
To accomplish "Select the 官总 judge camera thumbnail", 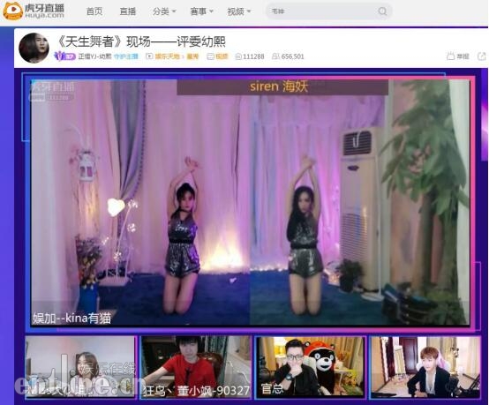I will coord(311,367).
